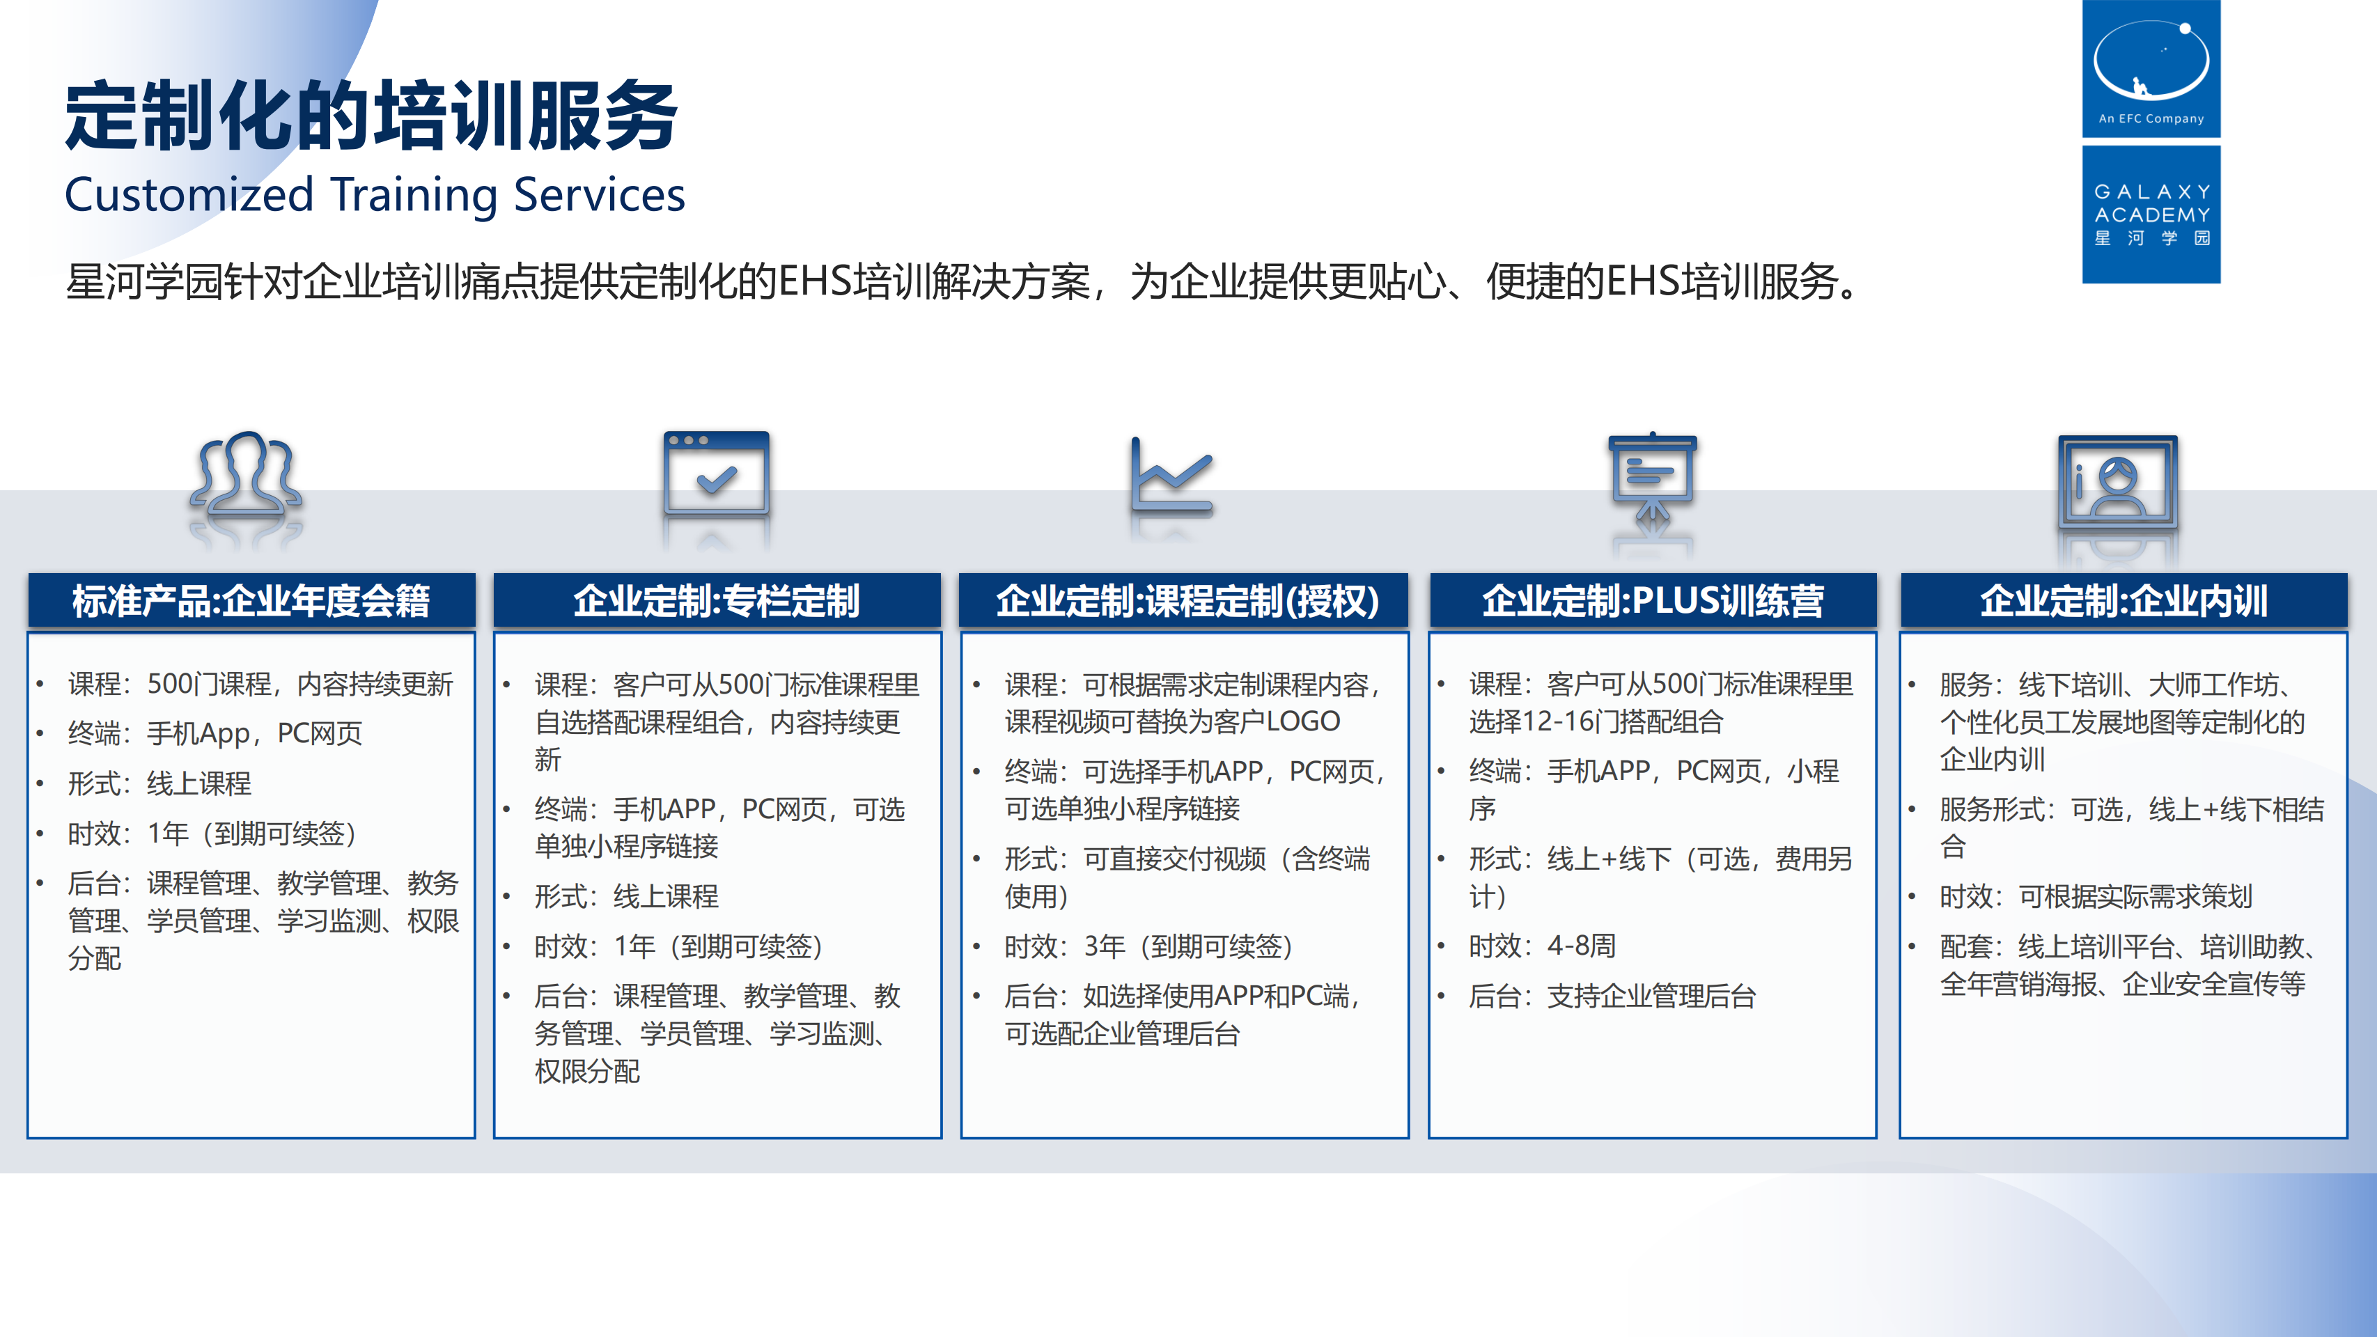Click the person profile frame icon
Screen dimensions: 2377x1337
(2118, 480)
